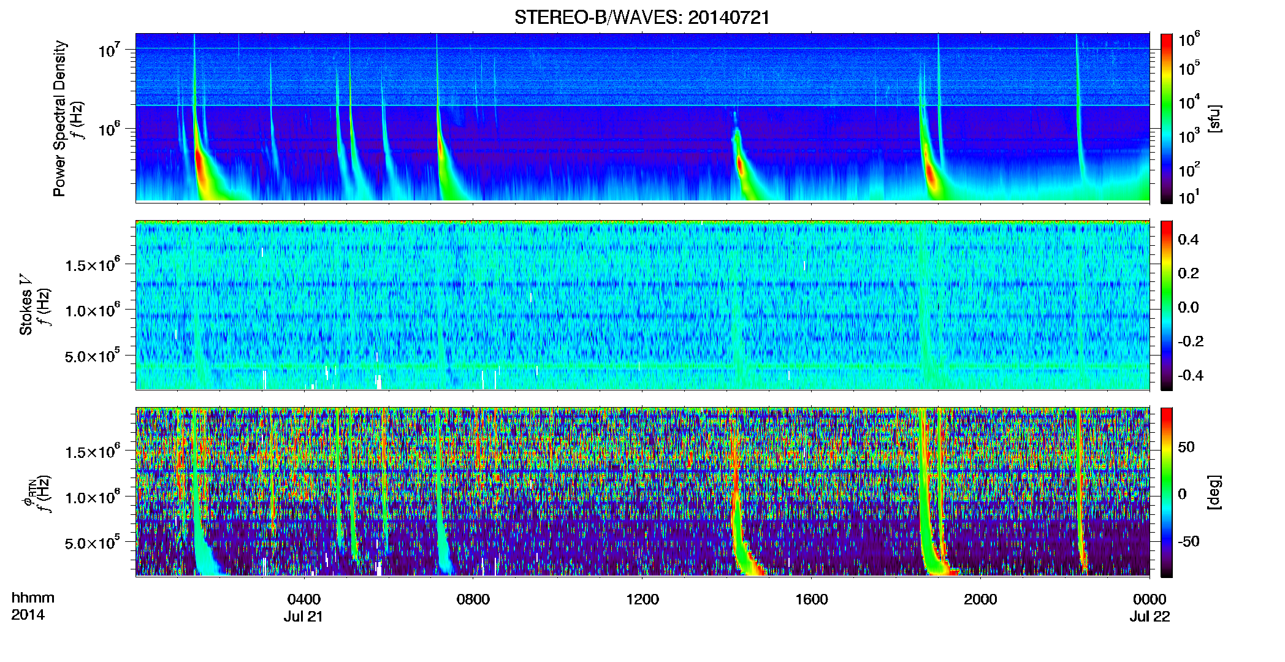
Task: Click the 0400 time tick label
Action: coord(304,599)
